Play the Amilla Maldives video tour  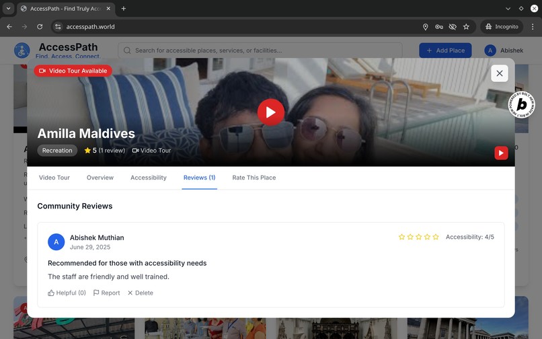270,112
